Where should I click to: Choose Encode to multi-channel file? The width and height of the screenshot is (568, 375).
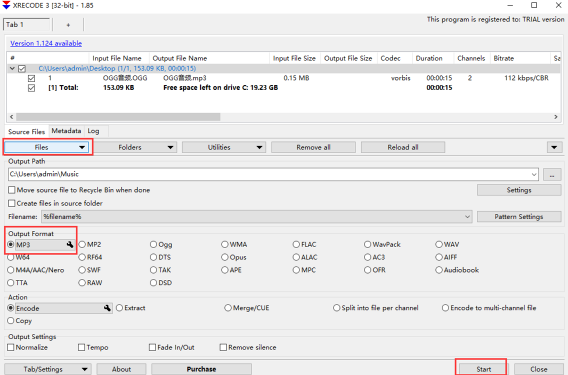click(445, 308)
